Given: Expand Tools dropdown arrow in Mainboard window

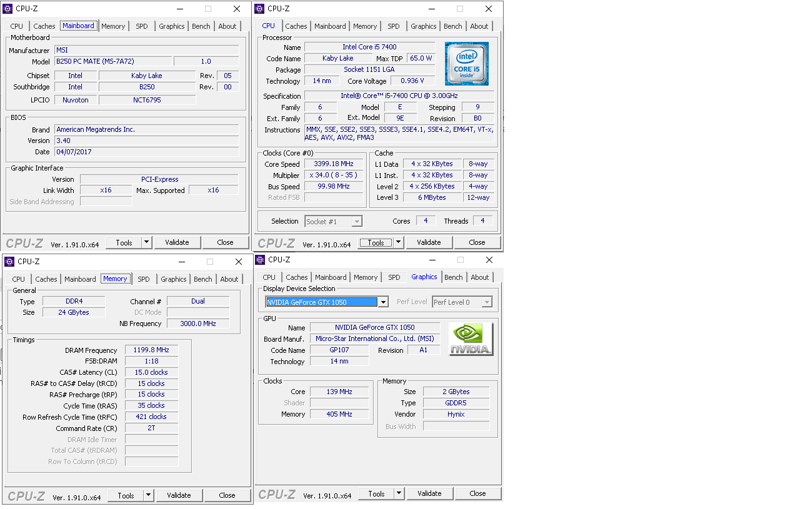Looking at the screenshot, I should [147, 242].
